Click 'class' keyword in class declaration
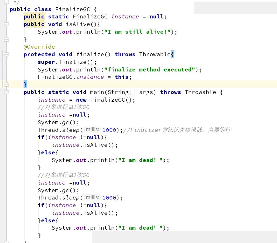 click(x=43, y=9)
